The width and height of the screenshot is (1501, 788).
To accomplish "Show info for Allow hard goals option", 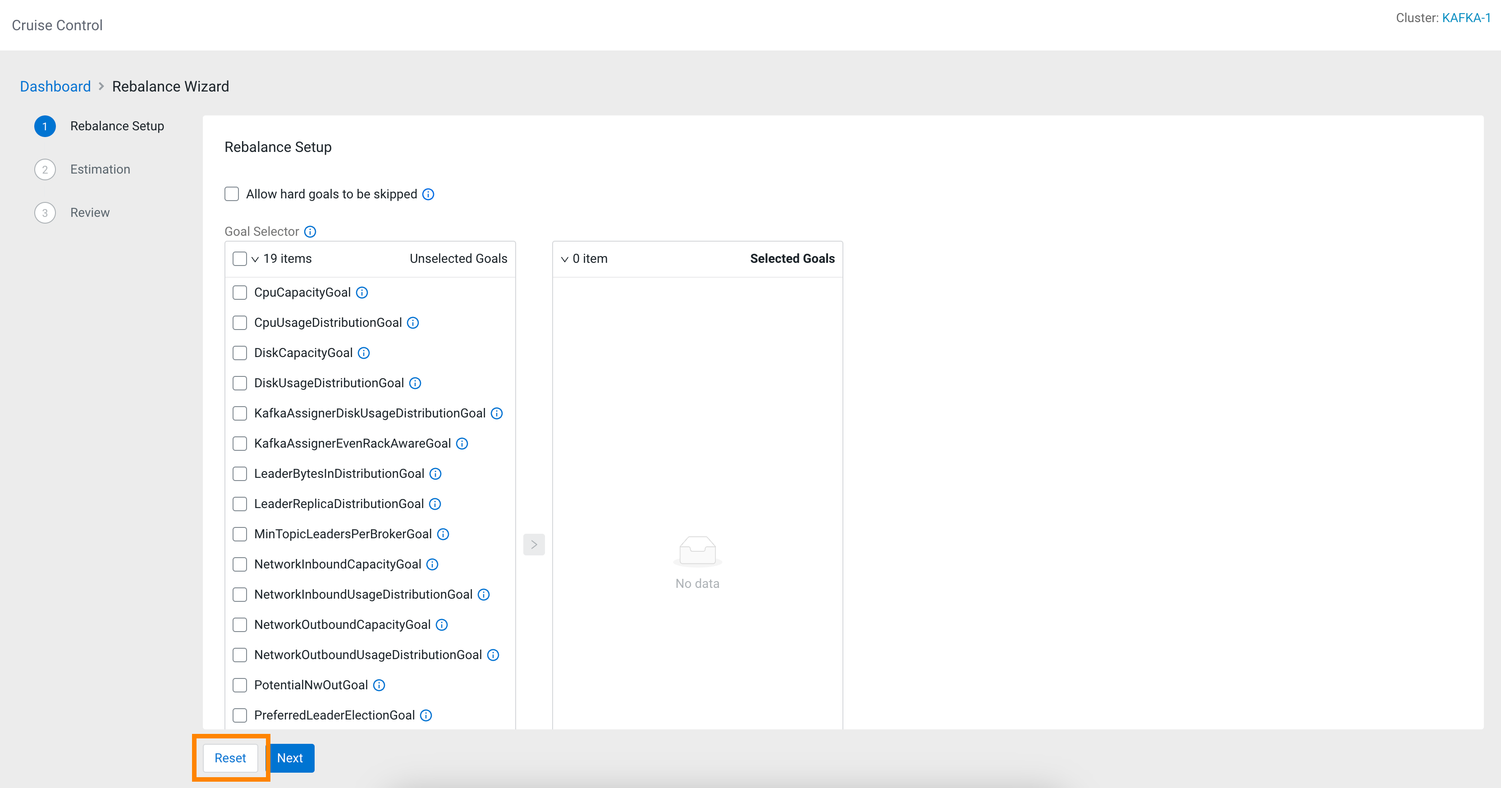I will click(428, 194).
